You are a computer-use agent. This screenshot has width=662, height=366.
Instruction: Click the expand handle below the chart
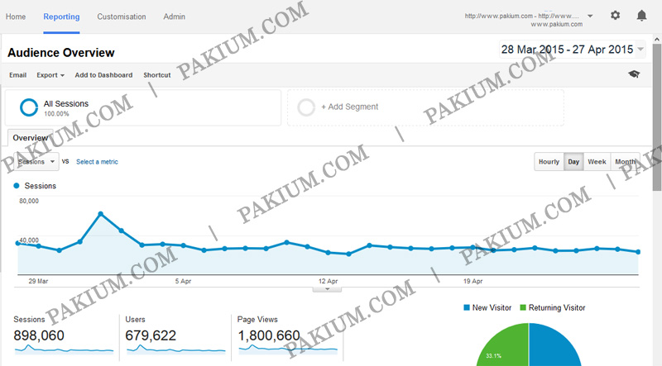328,288
